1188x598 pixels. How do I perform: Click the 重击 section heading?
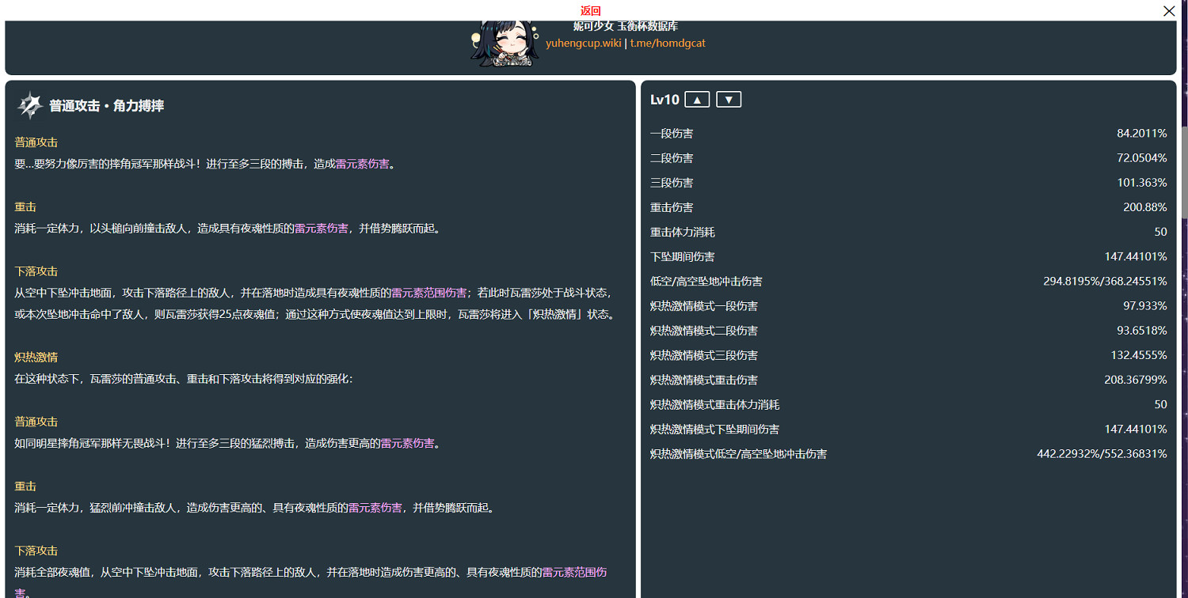point(26,206)
